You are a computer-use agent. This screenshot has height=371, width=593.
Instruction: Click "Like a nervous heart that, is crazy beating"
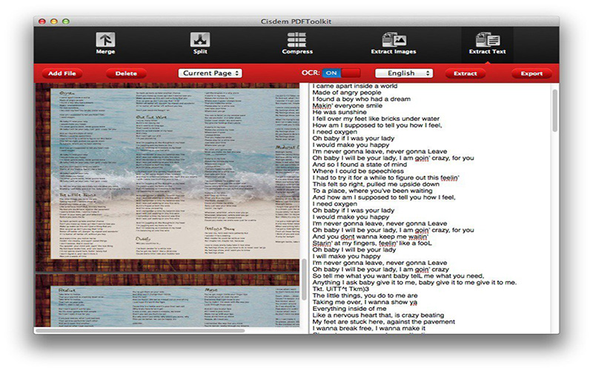click(378, 315)
